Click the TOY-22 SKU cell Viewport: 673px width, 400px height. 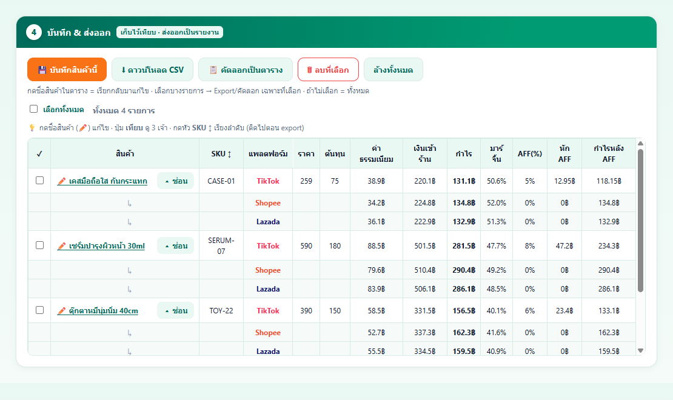[221, 311]
